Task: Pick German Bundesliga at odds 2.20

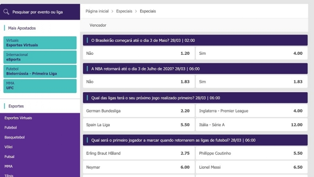Action: click(138, 111)
